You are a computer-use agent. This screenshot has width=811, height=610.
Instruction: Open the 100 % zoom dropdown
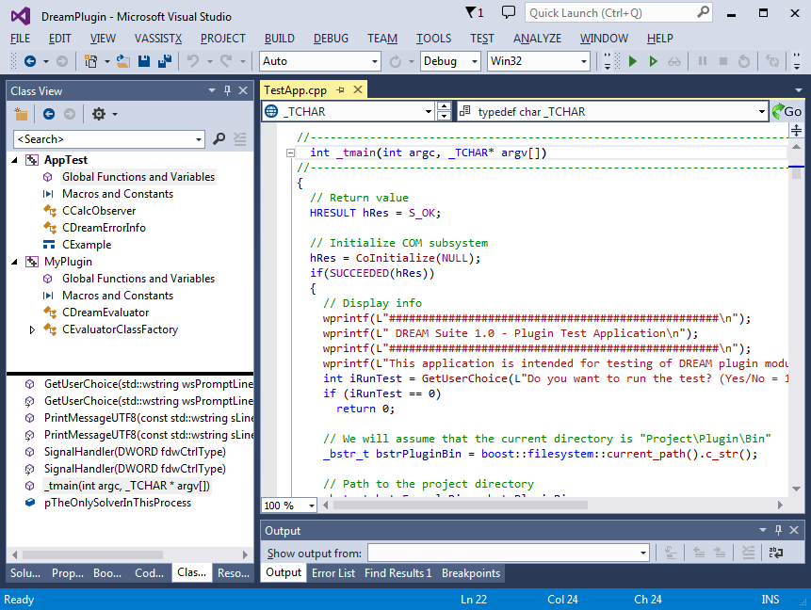pyautogui.click(x=312, y=506)
